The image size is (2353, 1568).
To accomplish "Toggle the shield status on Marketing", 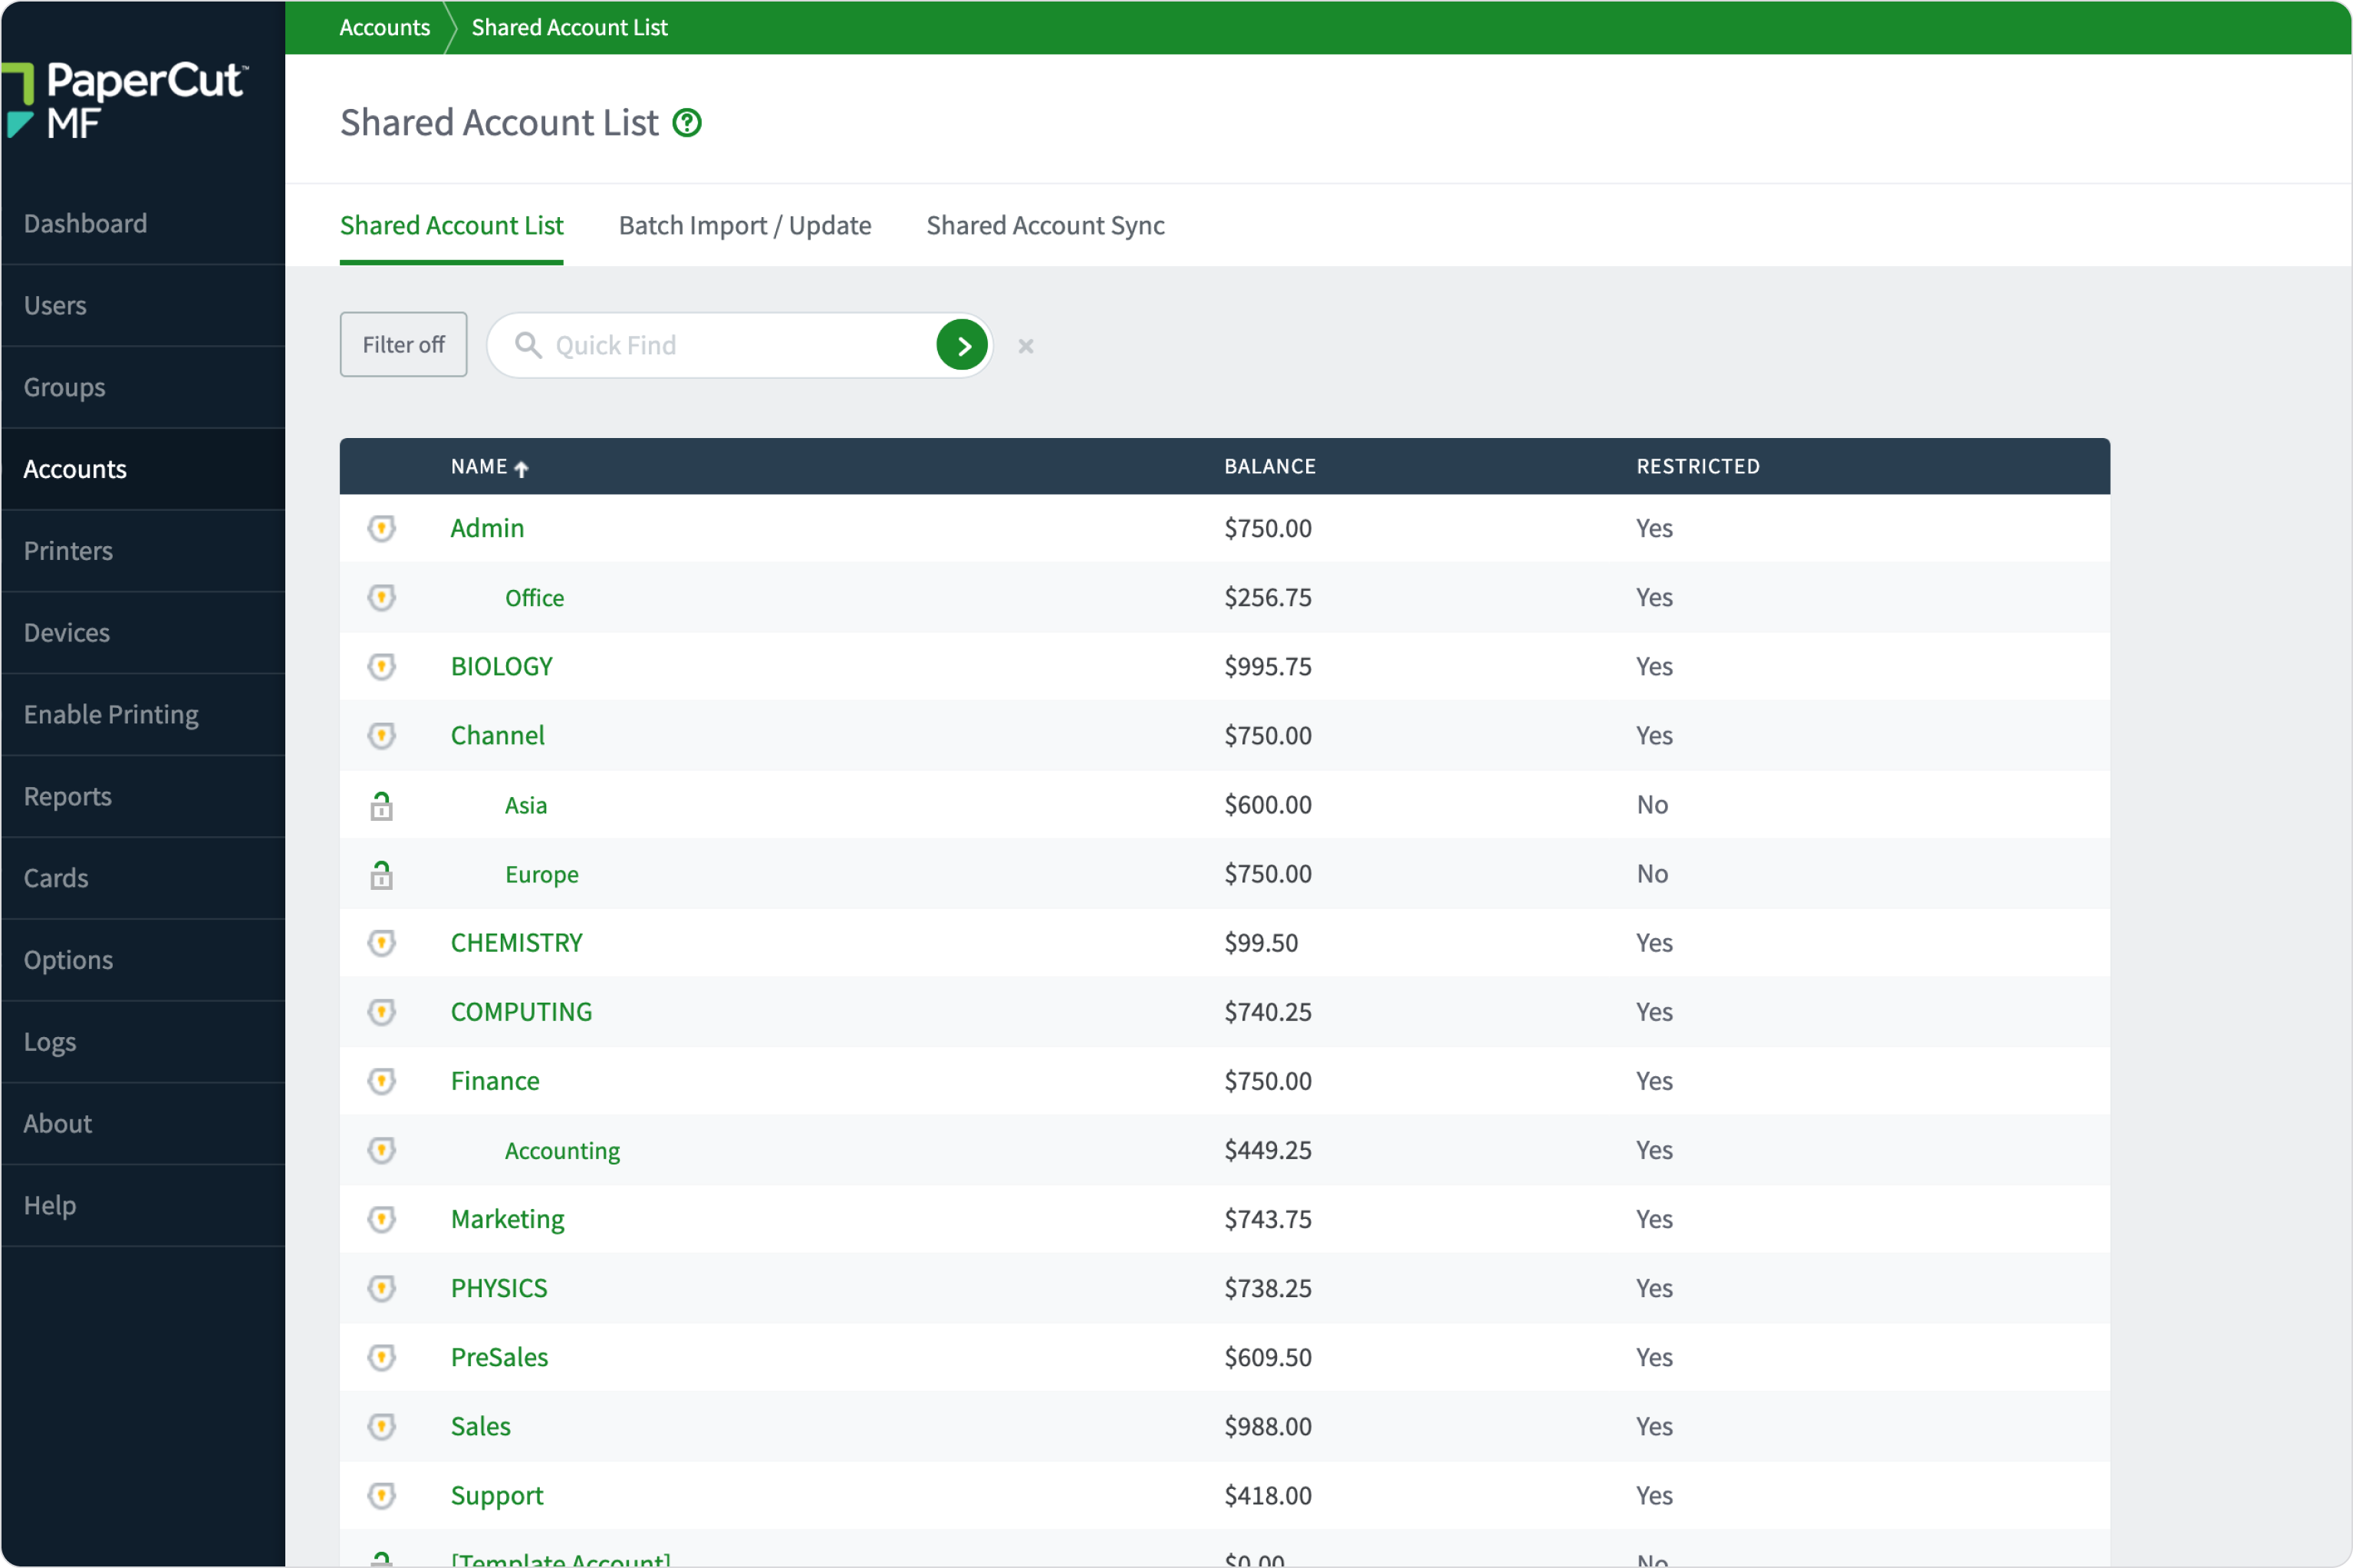I will click(383, 1219).
